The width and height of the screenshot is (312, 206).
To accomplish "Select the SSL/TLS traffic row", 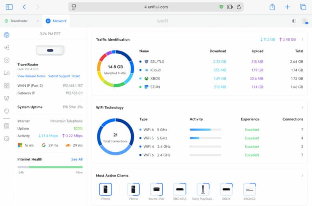I will [x=221, y=61].
